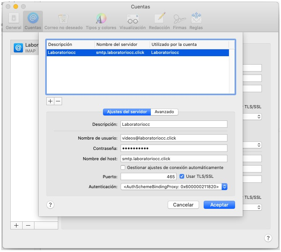
Task: Click the Cancelar button
Action: pos(183,205)
